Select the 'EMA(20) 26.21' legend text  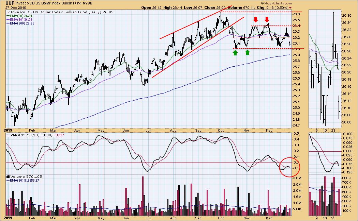[x=21, y=16]
